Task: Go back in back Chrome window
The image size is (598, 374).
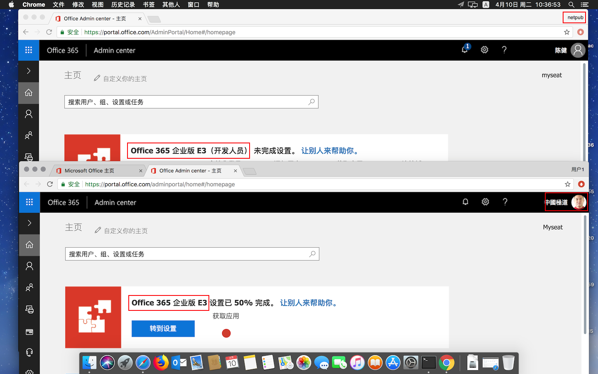Action: (26, 32)
